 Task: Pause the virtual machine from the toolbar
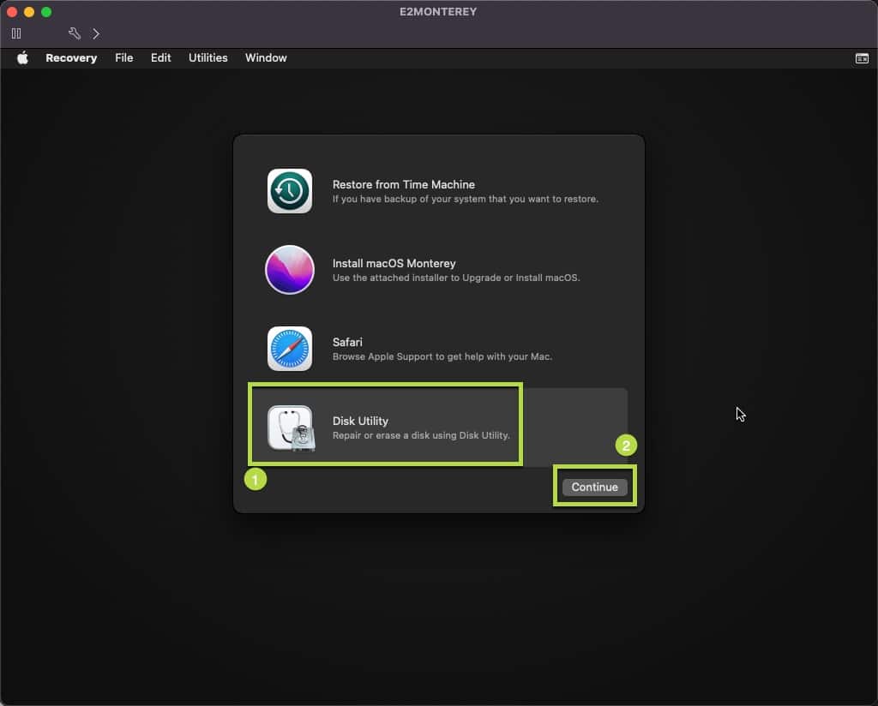pos(16,33)
